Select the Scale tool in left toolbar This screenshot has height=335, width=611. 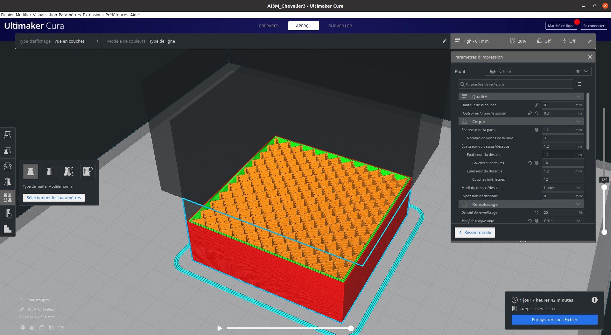[8, 151]
